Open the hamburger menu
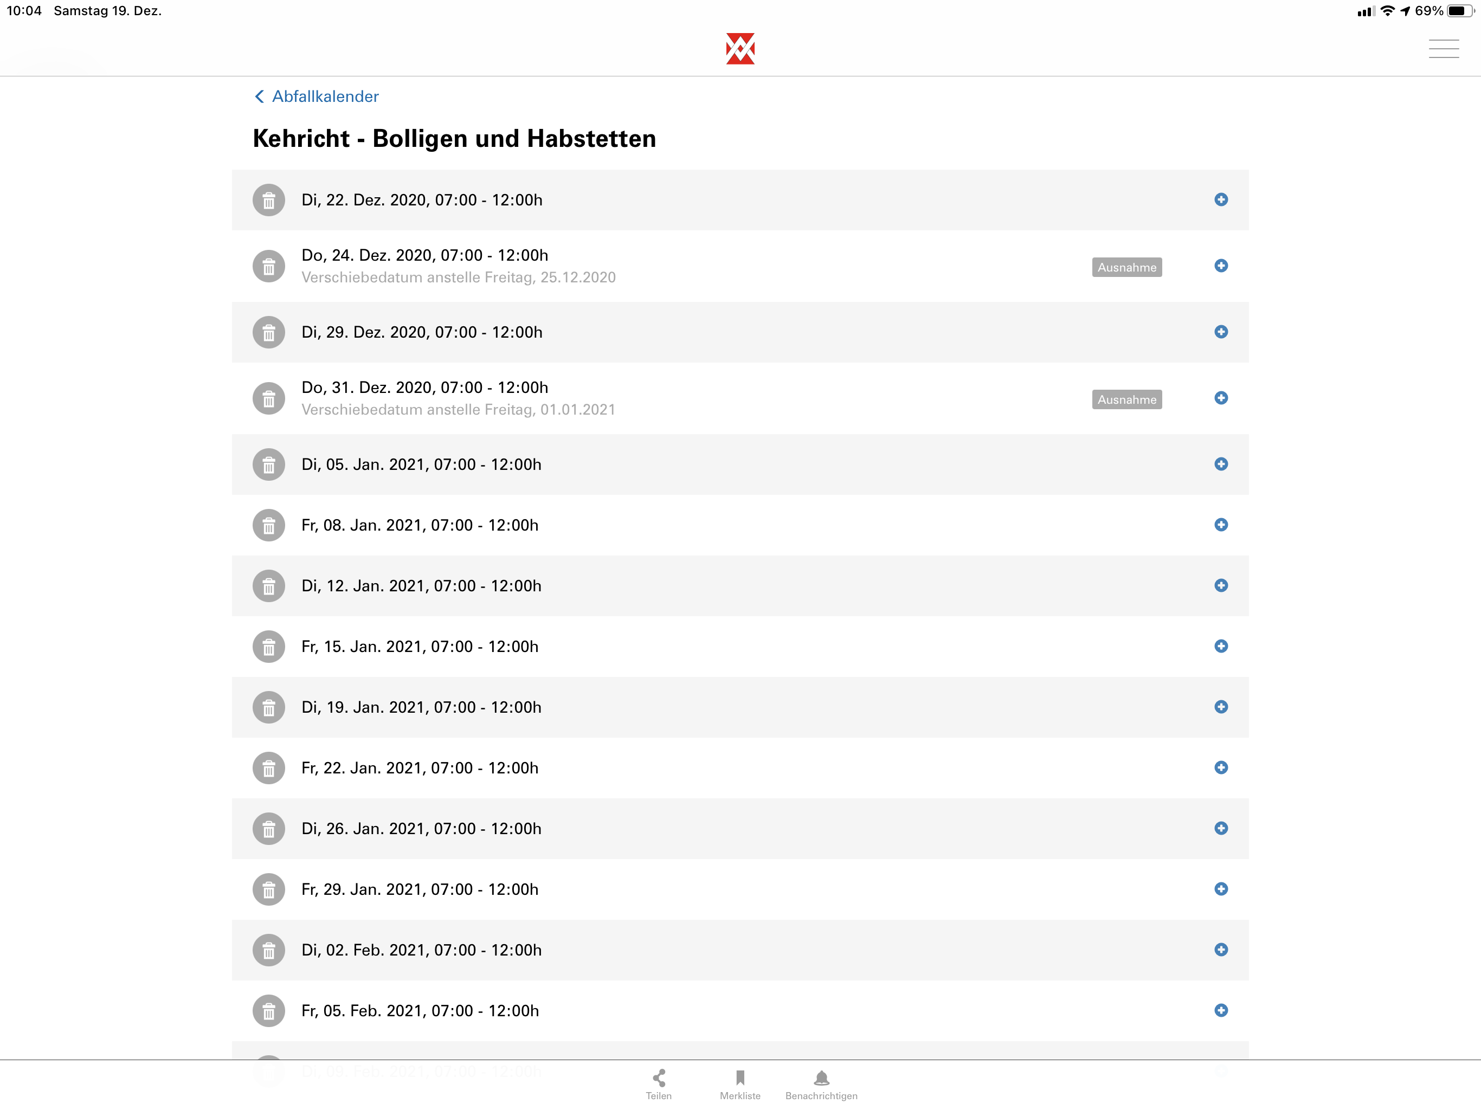This screenshot has height=1110, width=1481. (x=1443, y=49)
